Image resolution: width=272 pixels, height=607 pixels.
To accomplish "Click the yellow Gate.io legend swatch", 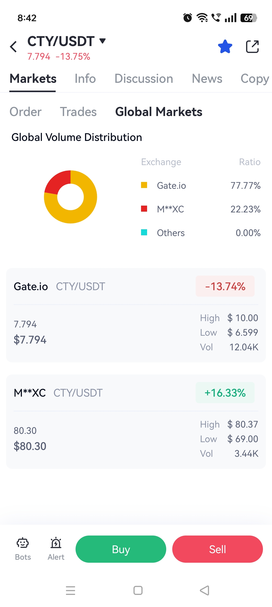I will [144, 185].
